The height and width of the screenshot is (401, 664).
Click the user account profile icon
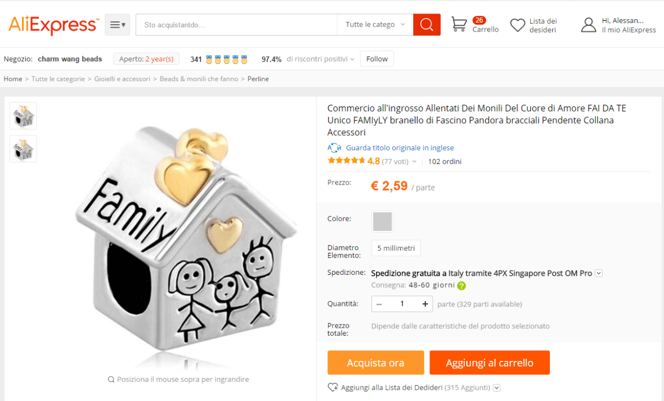coord(588,25)
